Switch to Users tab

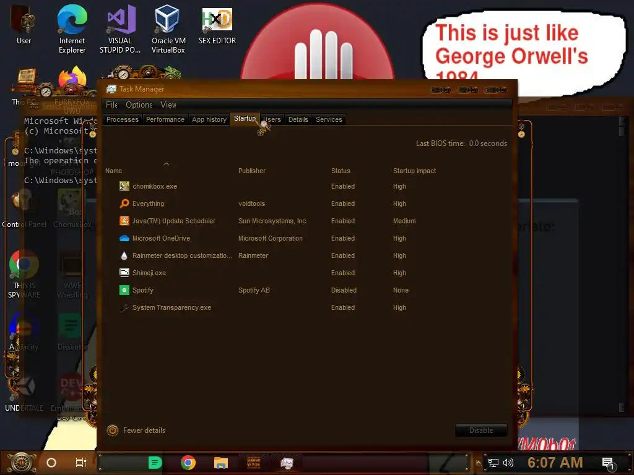(x=272, y=119)
